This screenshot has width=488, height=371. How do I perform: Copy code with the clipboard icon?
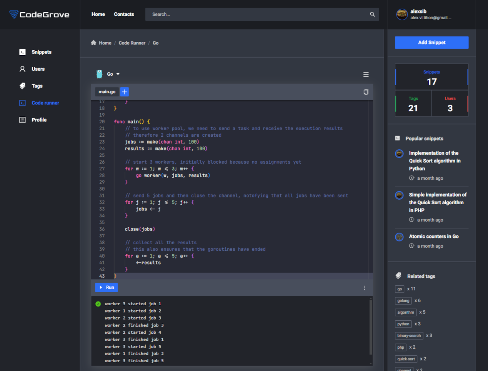coord(366,92)
